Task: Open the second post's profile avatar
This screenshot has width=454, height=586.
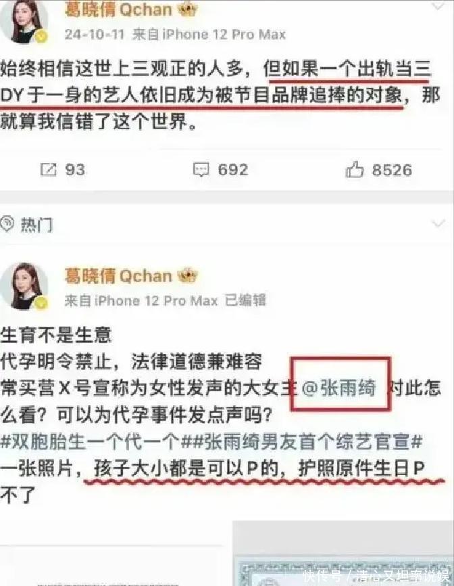Action: click(x=24, y=286)
